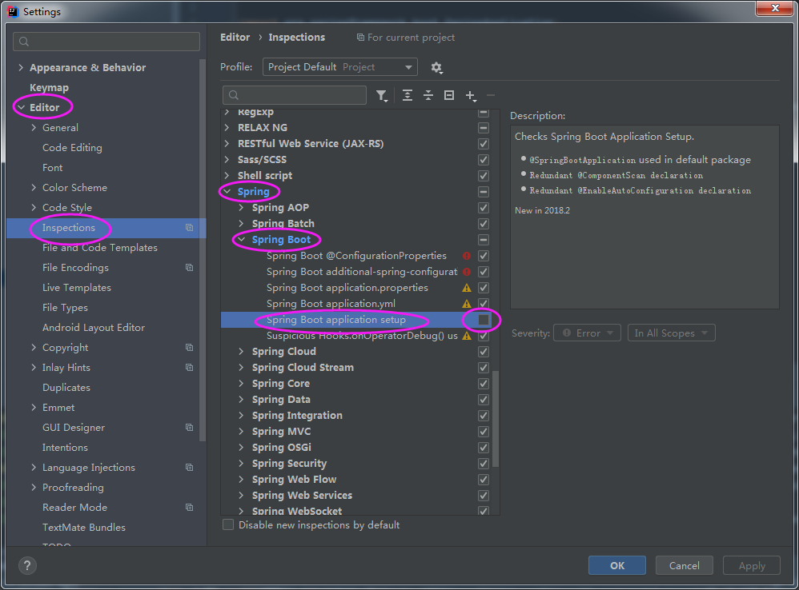799x590 pixels.
Task: Open the Profile Project Default dropdown
Action: click(340, 66)
